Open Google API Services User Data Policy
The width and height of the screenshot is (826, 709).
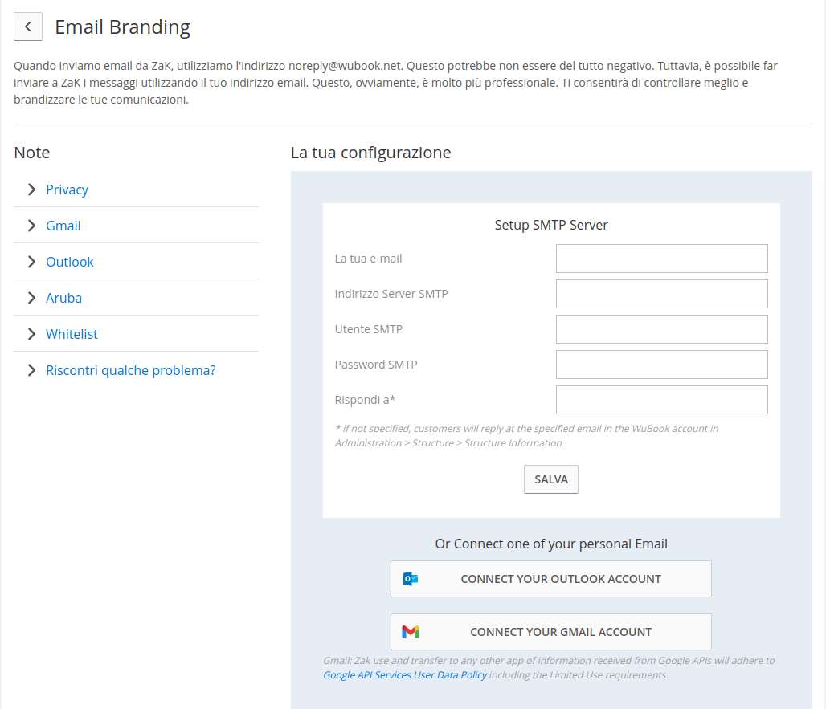(405, 674)
